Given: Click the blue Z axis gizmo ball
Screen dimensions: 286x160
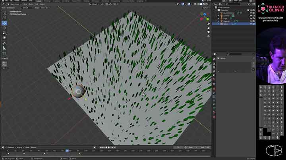Looking at the screenshot, I should pyautogui.click(x=205, y=14).
